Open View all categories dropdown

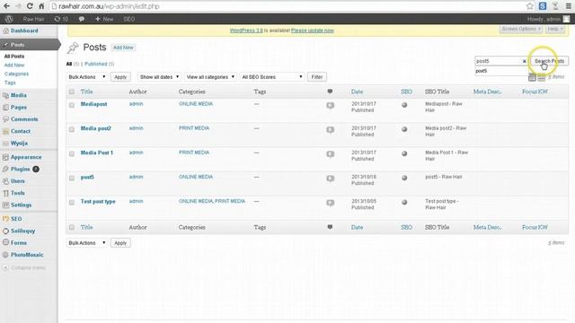click(210, 77)
